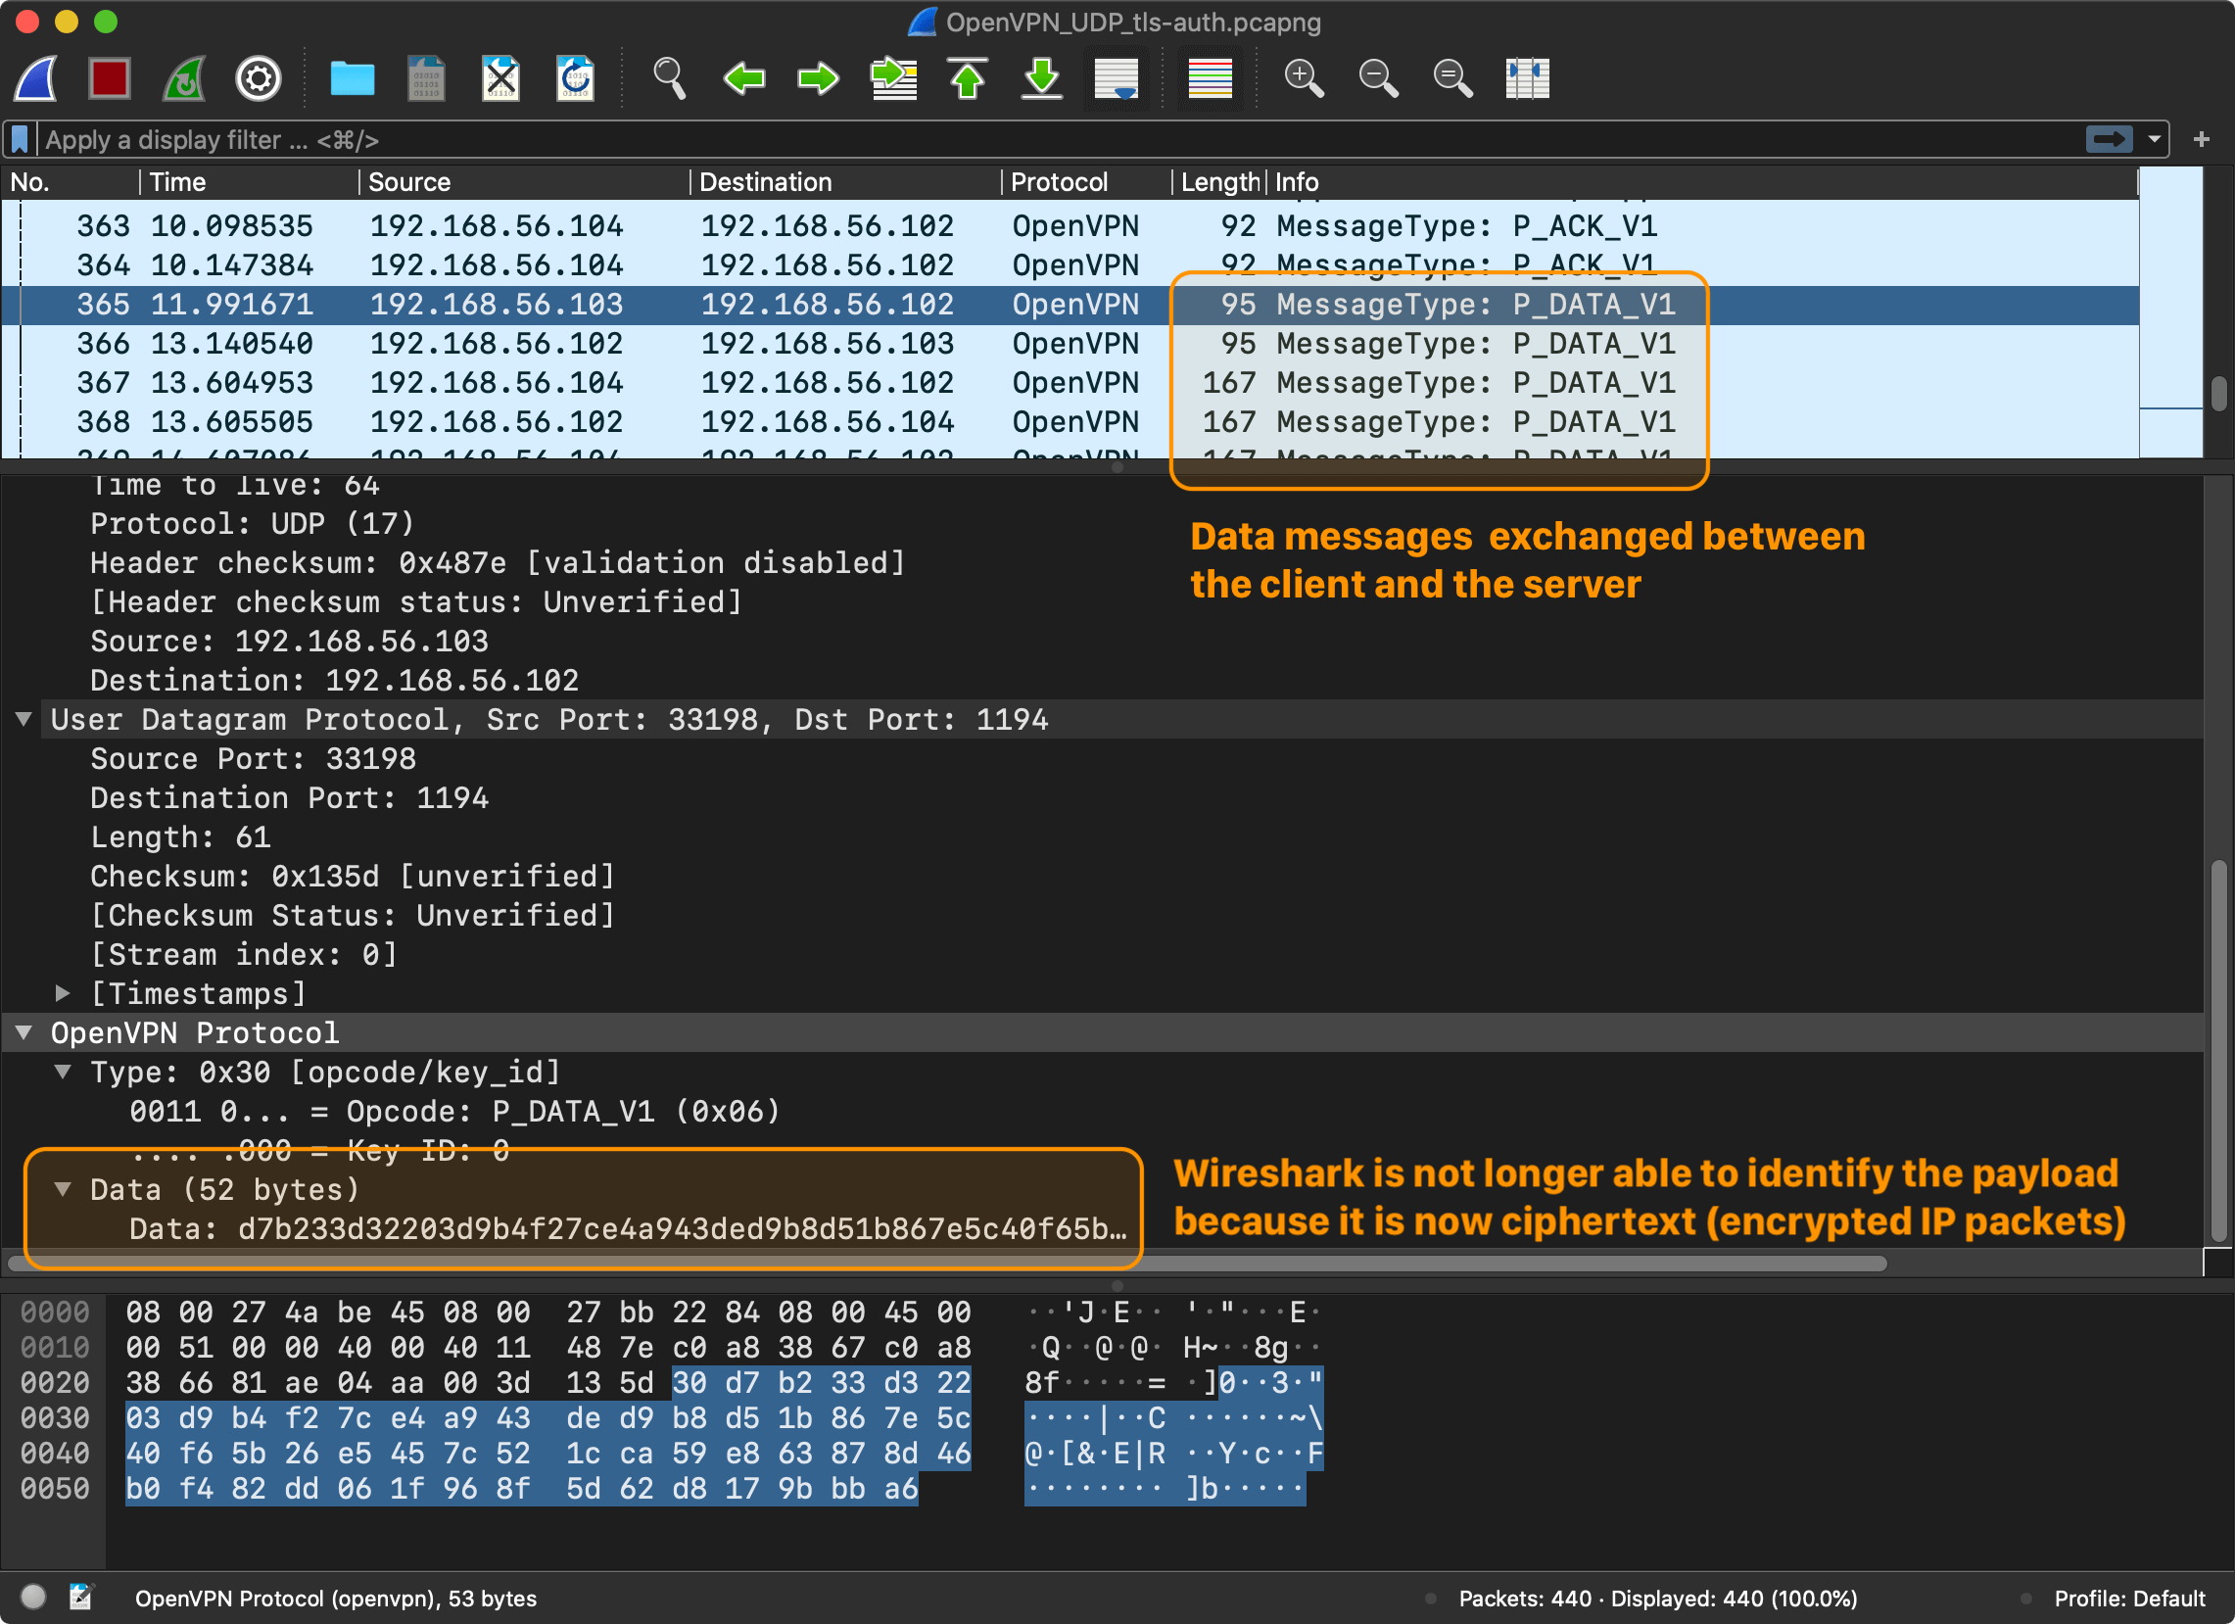Sort by the Info column header
The height and width of the screenshot is (1624, 2235).
(x=1701, y=182)
